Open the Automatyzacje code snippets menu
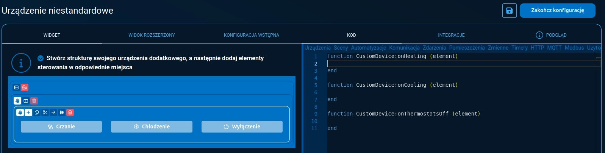 tap(368, 48)
